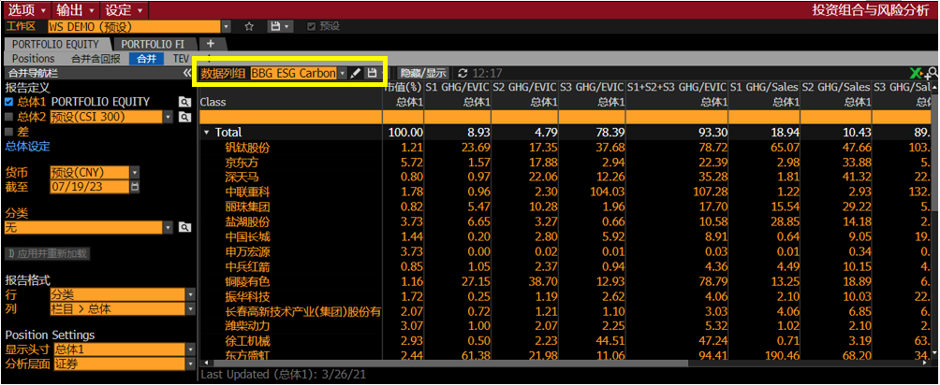Screen dimensions: 940x385
Task: Click the search icon next to 分类 field
Action: (x=184, y=227)
